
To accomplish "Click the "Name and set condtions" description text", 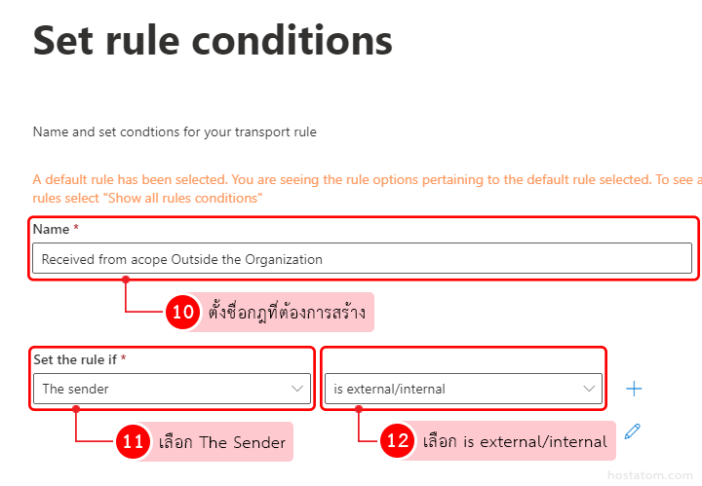I will [x=175, y=131].
